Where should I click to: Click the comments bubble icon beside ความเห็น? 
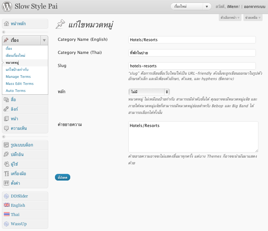click(x=6, y=128)
